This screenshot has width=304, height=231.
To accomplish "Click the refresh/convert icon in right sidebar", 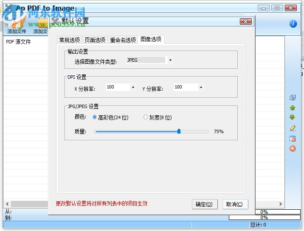I will pos(293,97).
